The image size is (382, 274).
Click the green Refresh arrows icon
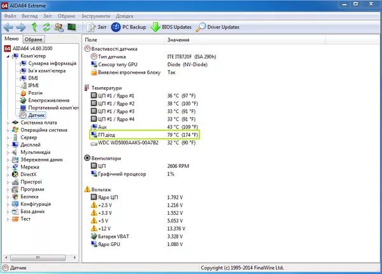point(46,27)
